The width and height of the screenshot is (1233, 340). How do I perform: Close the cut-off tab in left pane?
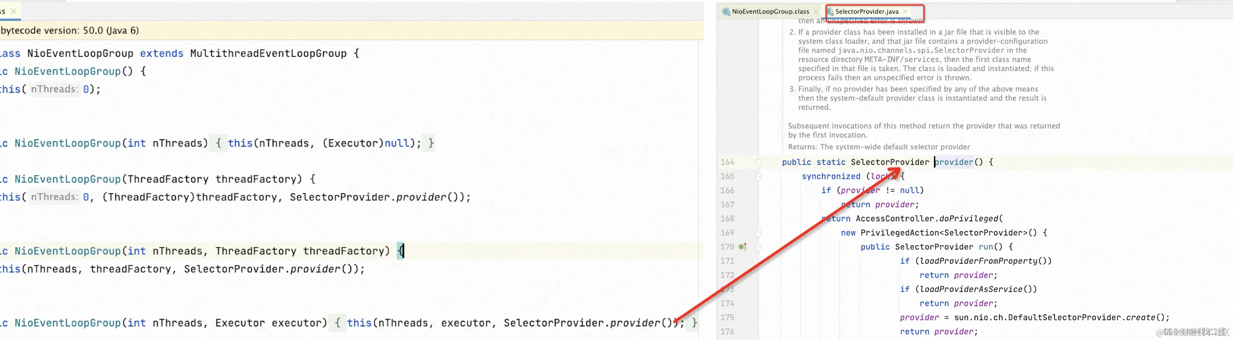[x=13, y=11]
